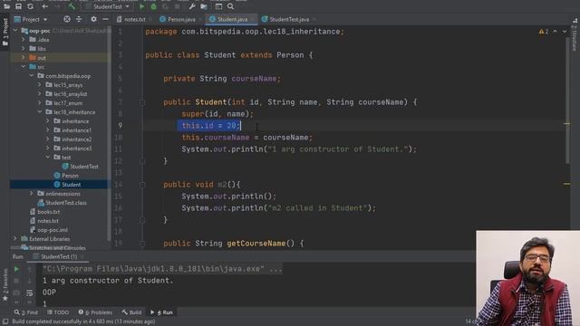Click the yellow warning stripe marker near line 9
This screenshot has height=326, width=580.
(x=567, y=124)
